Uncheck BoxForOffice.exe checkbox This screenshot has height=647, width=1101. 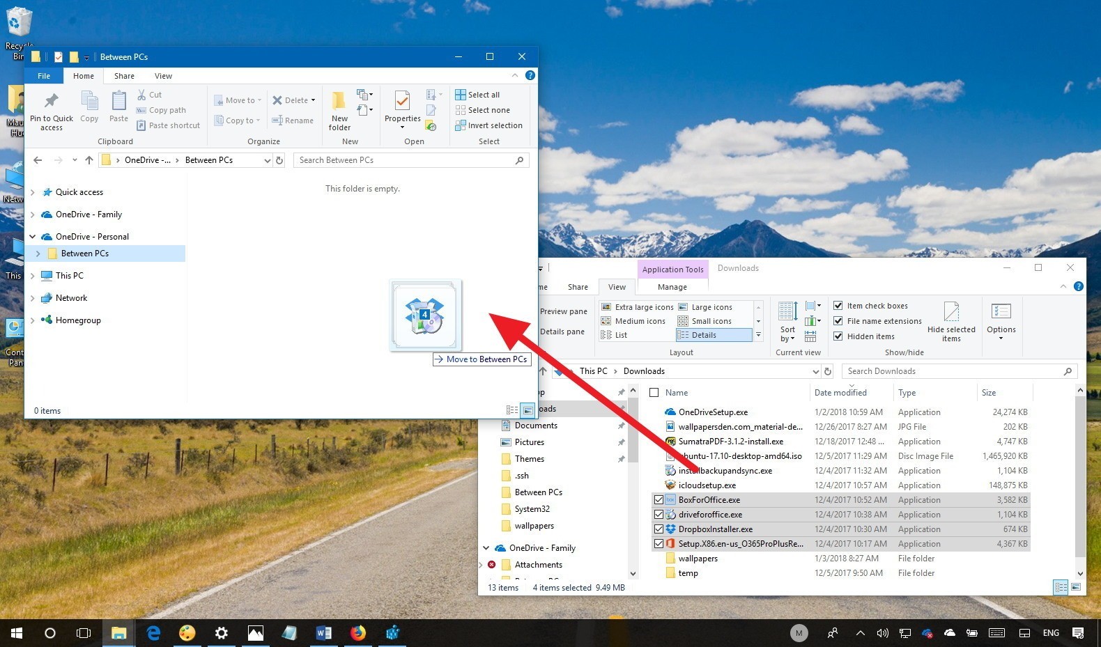click(659, 499)
